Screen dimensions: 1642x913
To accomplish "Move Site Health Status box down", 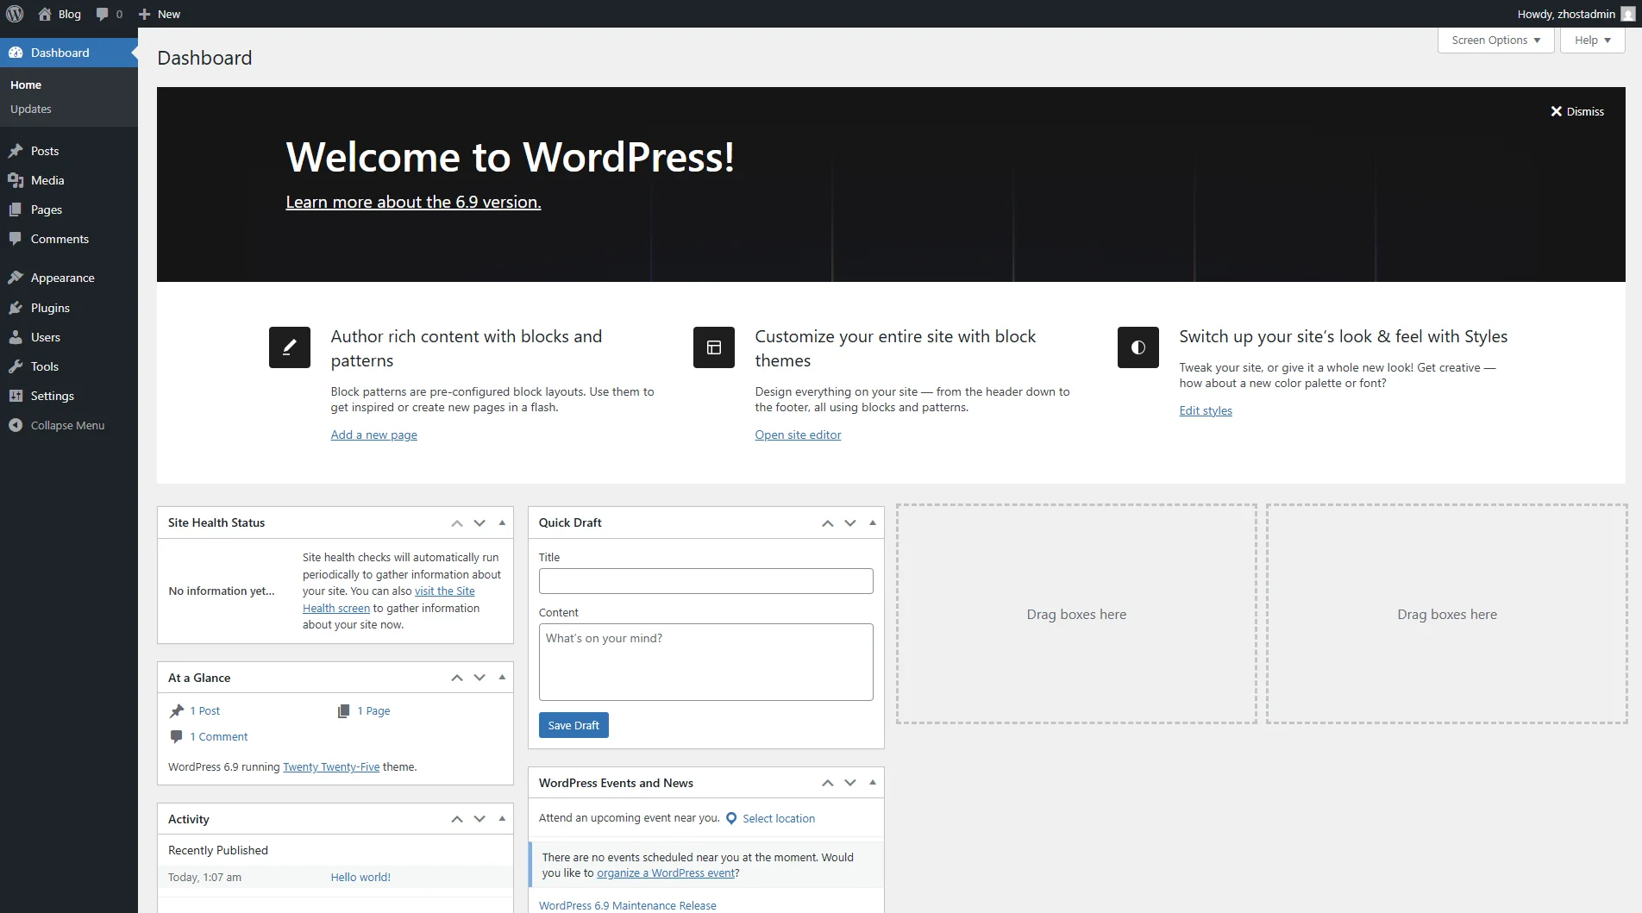I will pyautogui.click(x=479, y=523).
